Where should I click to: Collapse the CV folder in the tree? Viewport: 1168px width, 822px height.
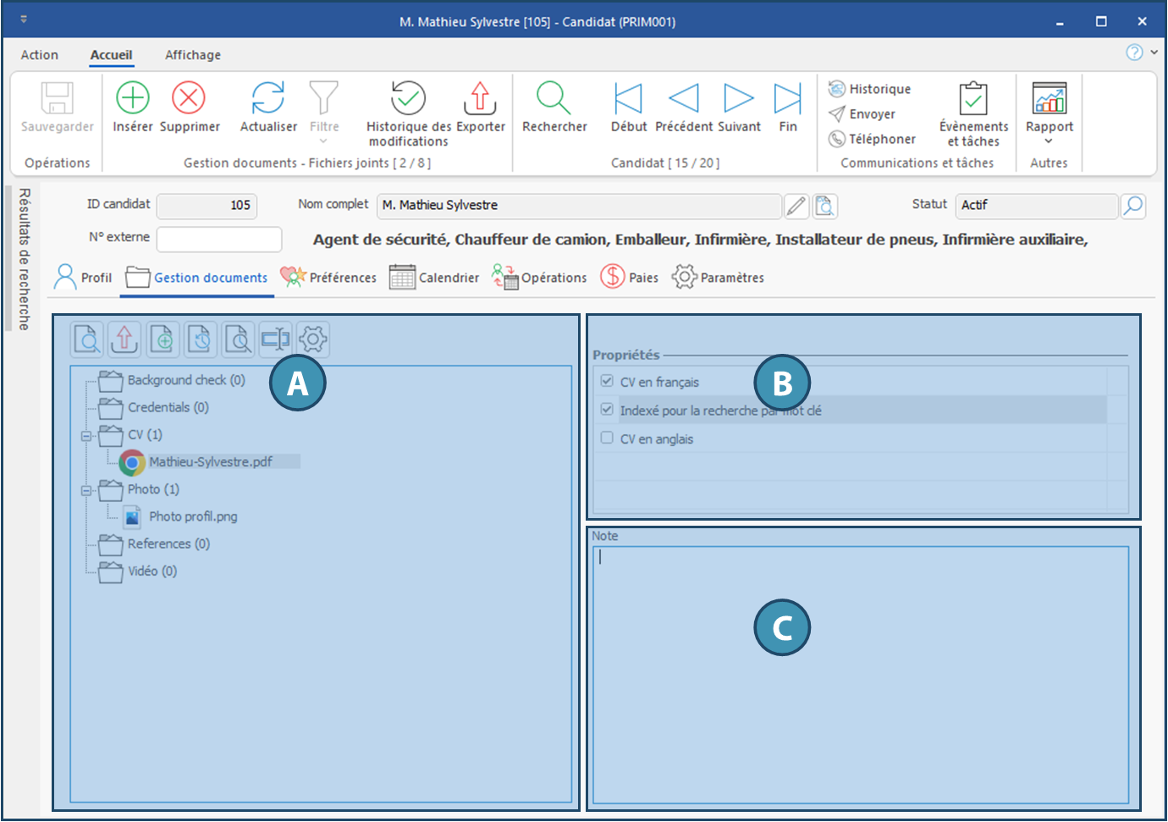85,436
